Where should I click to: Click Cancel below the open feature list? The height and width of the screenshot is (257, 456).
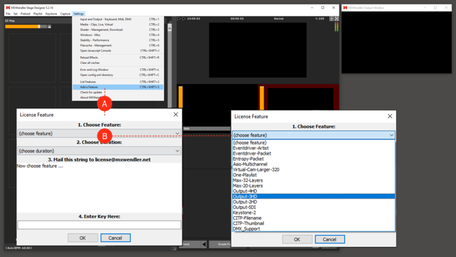[x=329, y=239]
